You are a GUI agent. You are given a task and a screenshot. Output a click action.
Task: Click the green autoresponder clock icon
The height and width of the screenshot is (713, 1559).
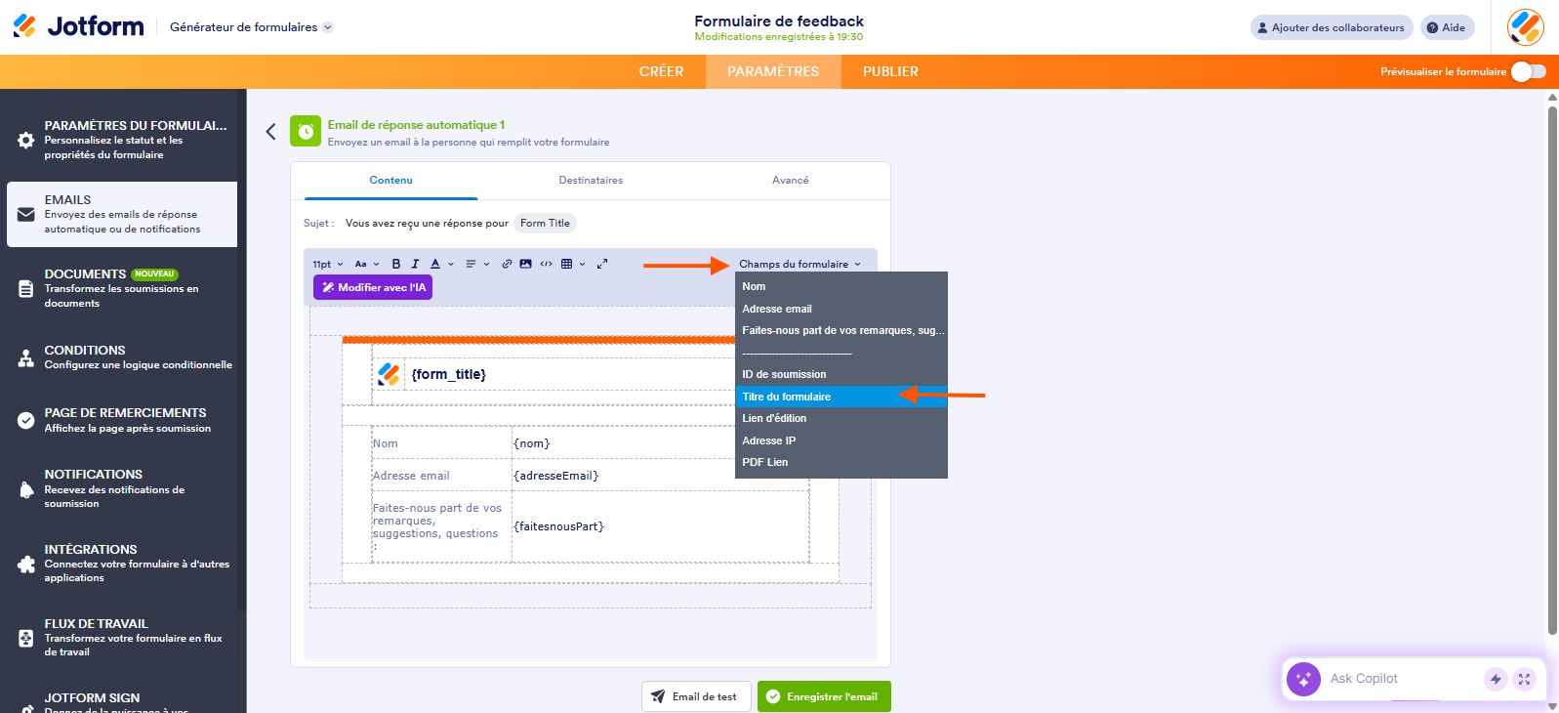click(306, 131)
